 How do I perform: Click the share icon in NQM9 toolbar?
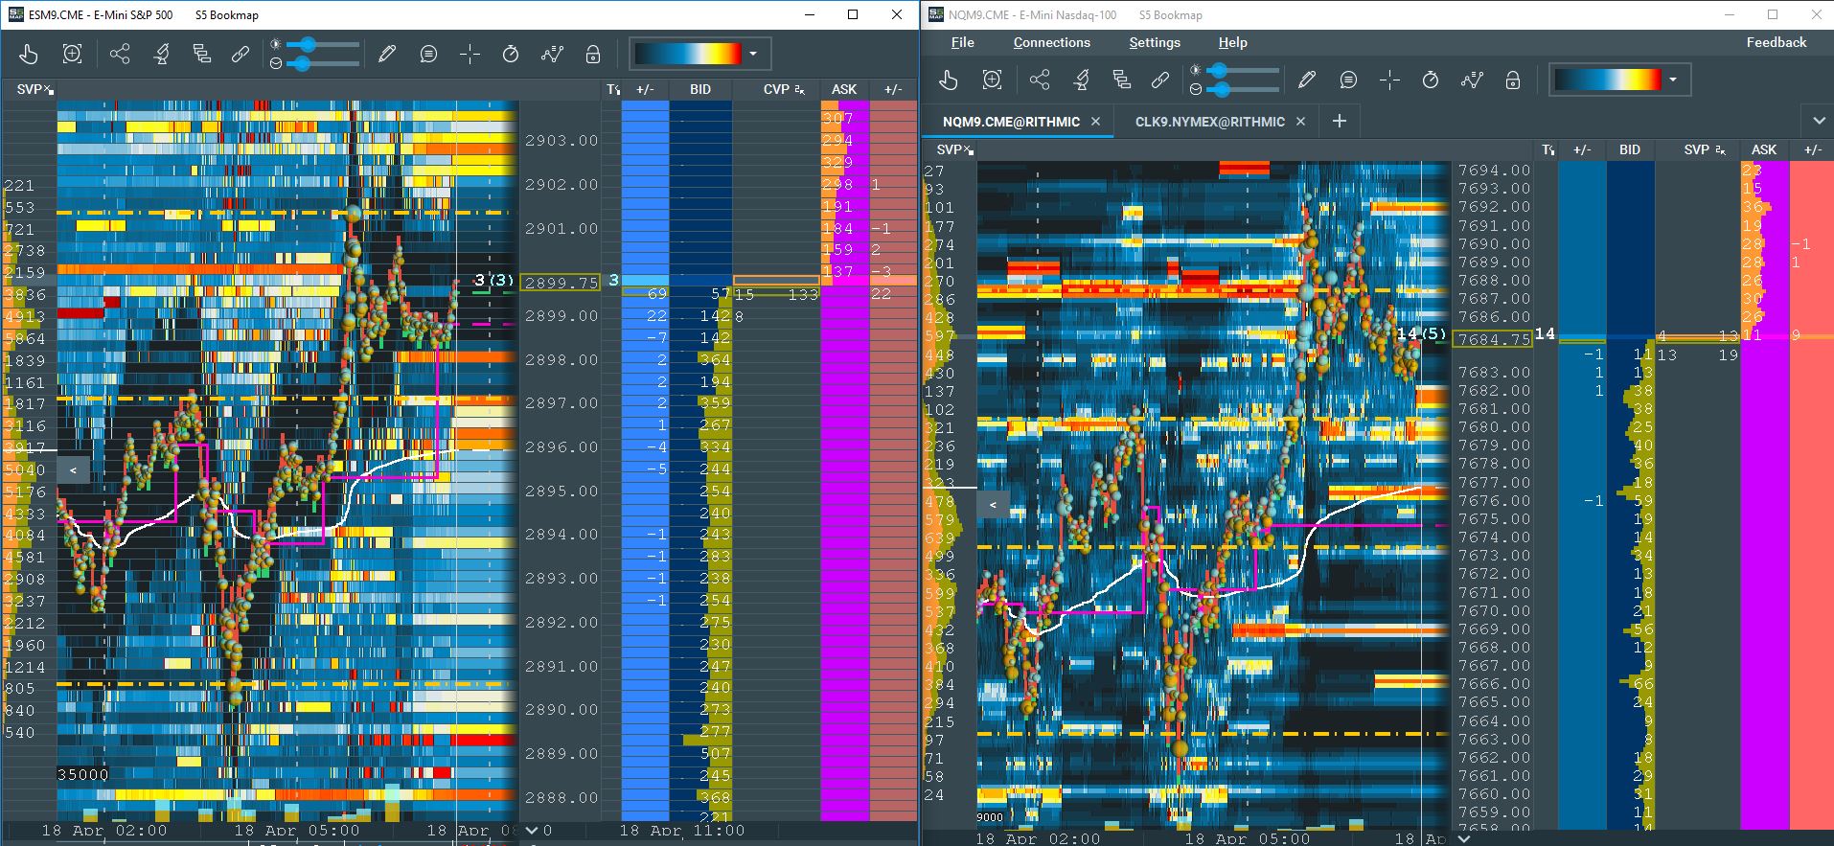tap(1040, 80)
